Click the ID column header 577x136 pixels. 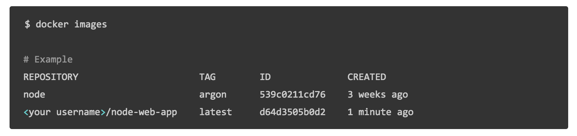click(265, 77)
